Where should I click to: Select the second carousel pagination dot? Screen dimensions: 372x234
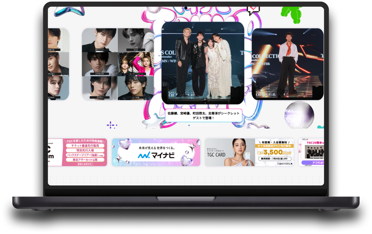tap(192, 125)
